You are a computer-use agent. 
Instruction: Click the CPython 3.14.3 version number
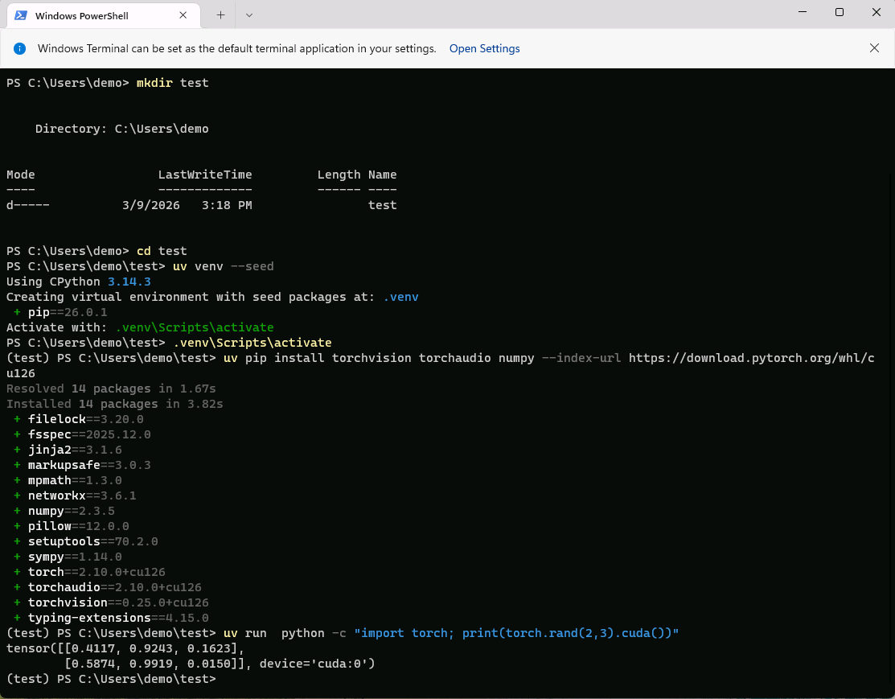pos(129,282)
